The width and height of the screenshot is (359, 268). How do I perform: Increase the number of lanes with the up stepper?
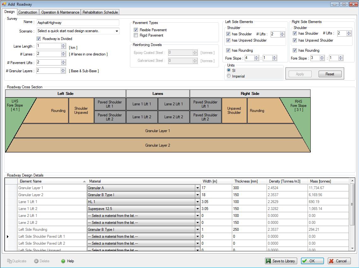[63, 52]
